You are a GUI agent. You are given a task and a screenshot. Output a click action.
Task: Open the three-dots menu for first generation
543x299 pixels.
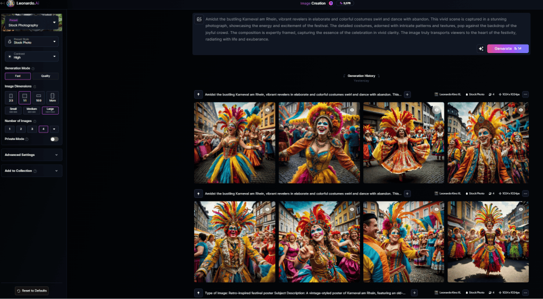(x=525, y=94)
